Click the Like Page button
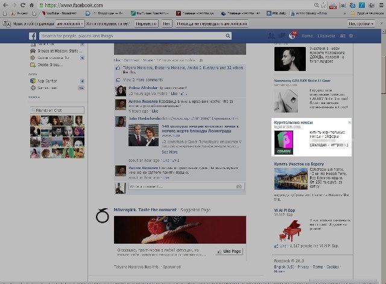The image size is (386, 284). (229, 252)
